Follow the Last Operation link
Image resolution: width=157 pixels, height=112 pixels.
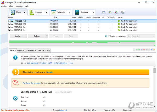33,63
